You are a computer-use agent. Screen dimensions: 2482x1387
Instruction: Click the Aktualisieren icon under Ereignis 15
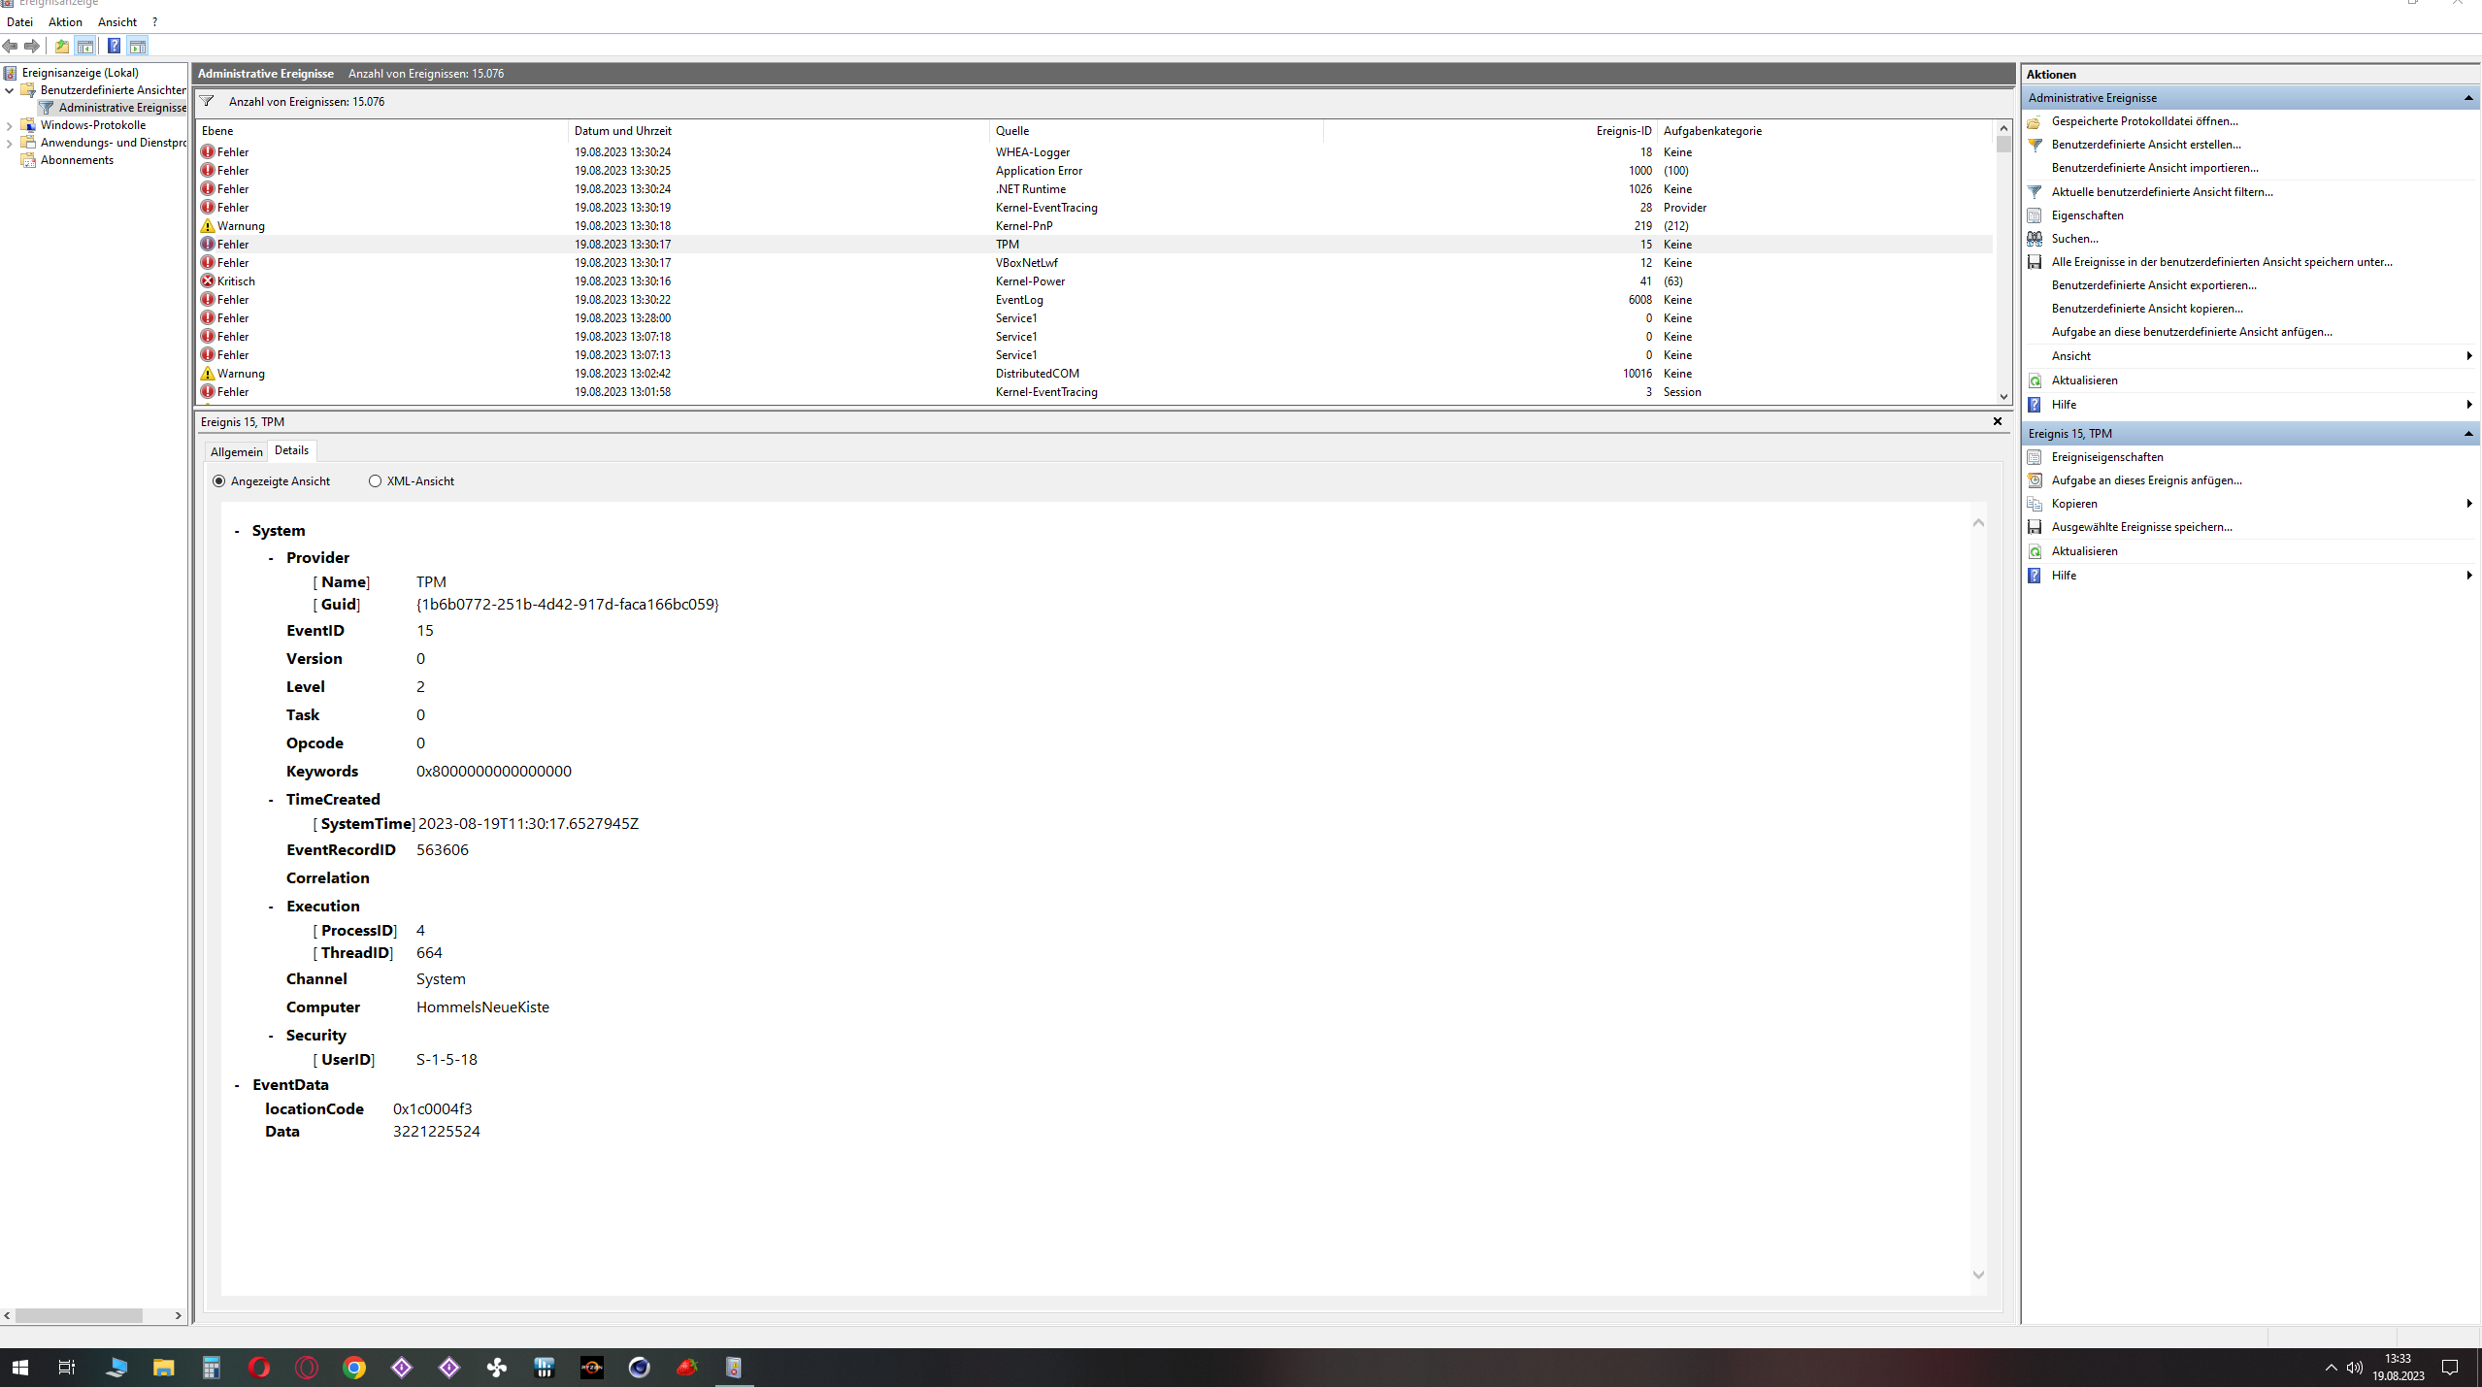[x=2035, y=551]
